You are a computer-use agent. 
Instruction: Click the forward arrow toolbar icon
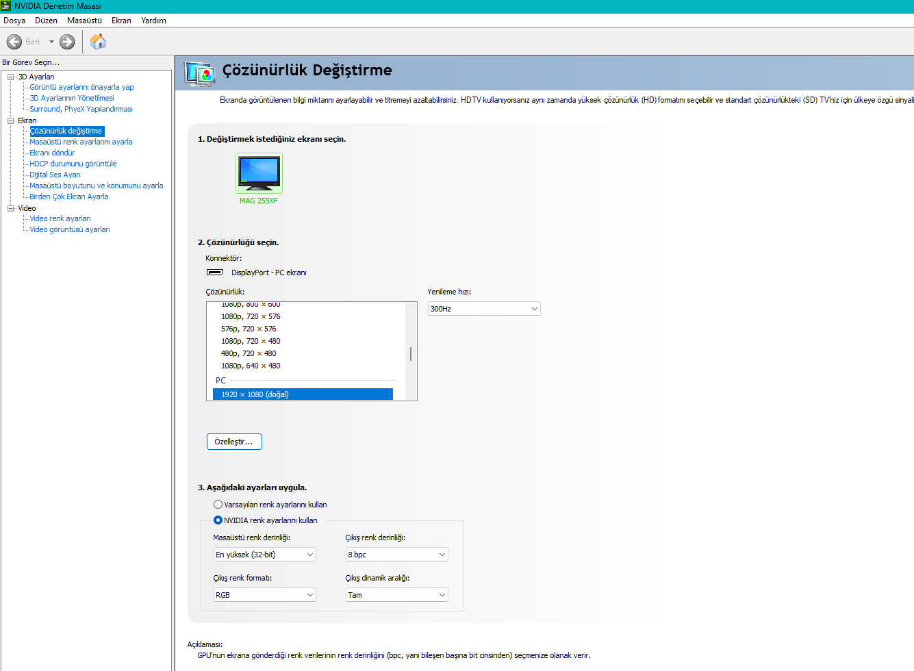[x=67, y=42]
